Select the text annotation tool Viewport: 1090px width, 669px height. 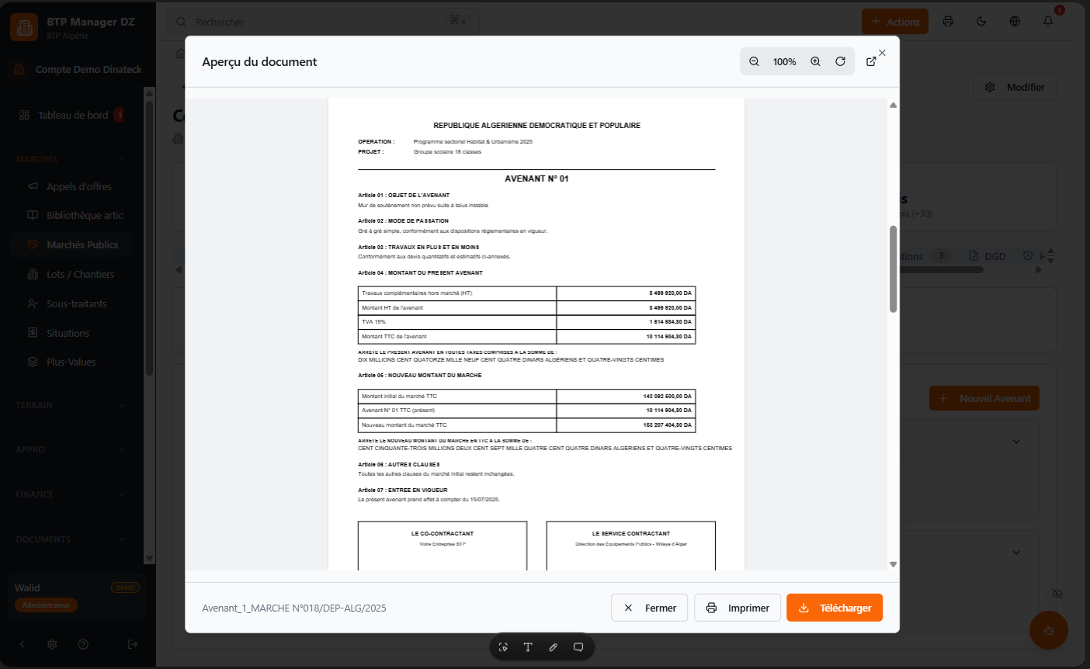click(528, 647)
